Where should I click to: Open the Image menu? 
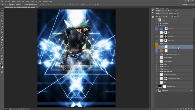pos(14,1)
